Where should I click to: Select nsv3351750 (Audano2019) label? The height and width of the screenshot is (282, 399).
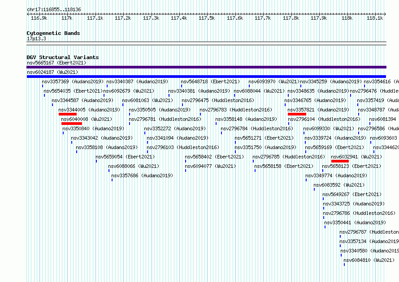point(266,147)
